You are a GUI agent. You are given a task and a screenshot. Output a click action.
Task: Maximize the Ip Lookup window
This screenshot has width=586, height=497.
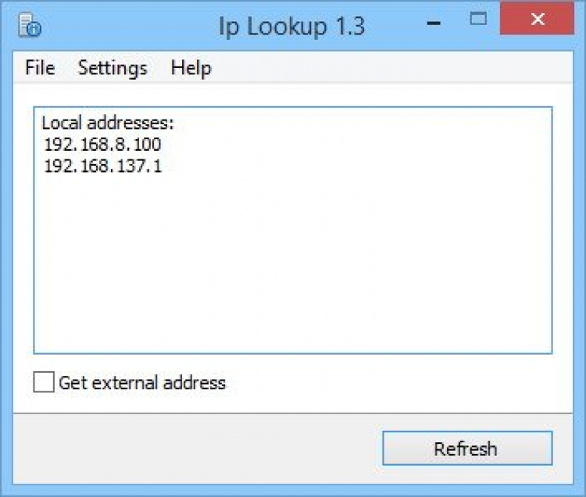(479, 19)
